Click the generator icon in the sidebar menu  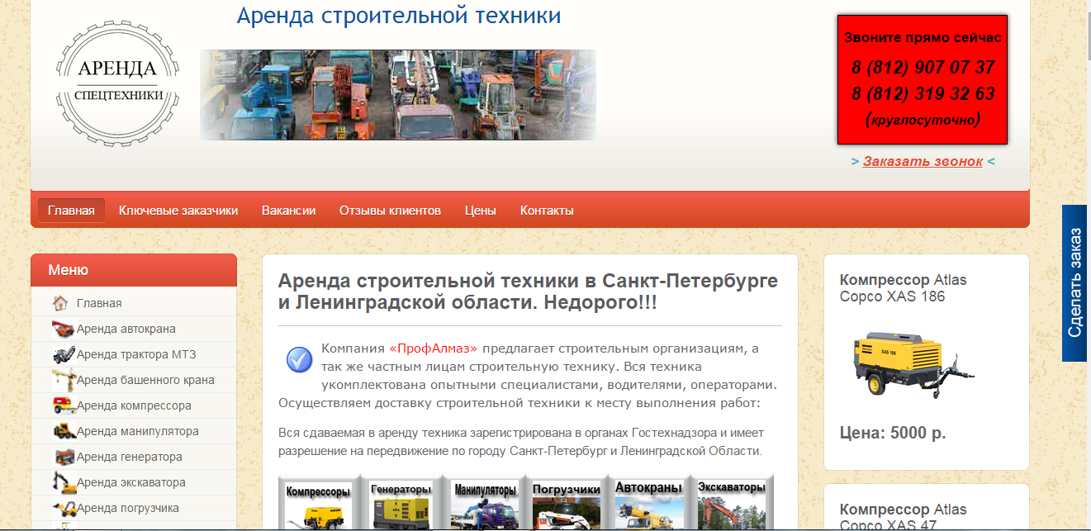pos(64,457)
